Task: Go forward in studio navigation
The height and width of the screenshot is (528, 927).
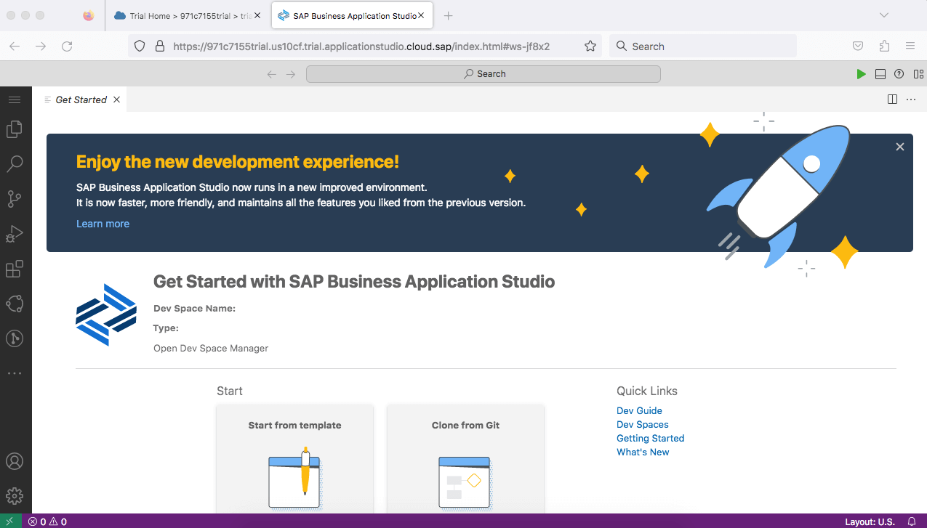Action: point(291,74)
